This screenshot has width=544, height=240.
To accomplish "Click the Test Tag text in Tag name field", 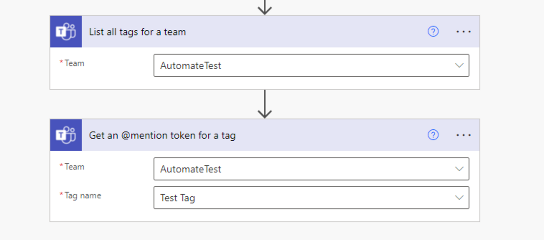I will [x=177, y=198].
